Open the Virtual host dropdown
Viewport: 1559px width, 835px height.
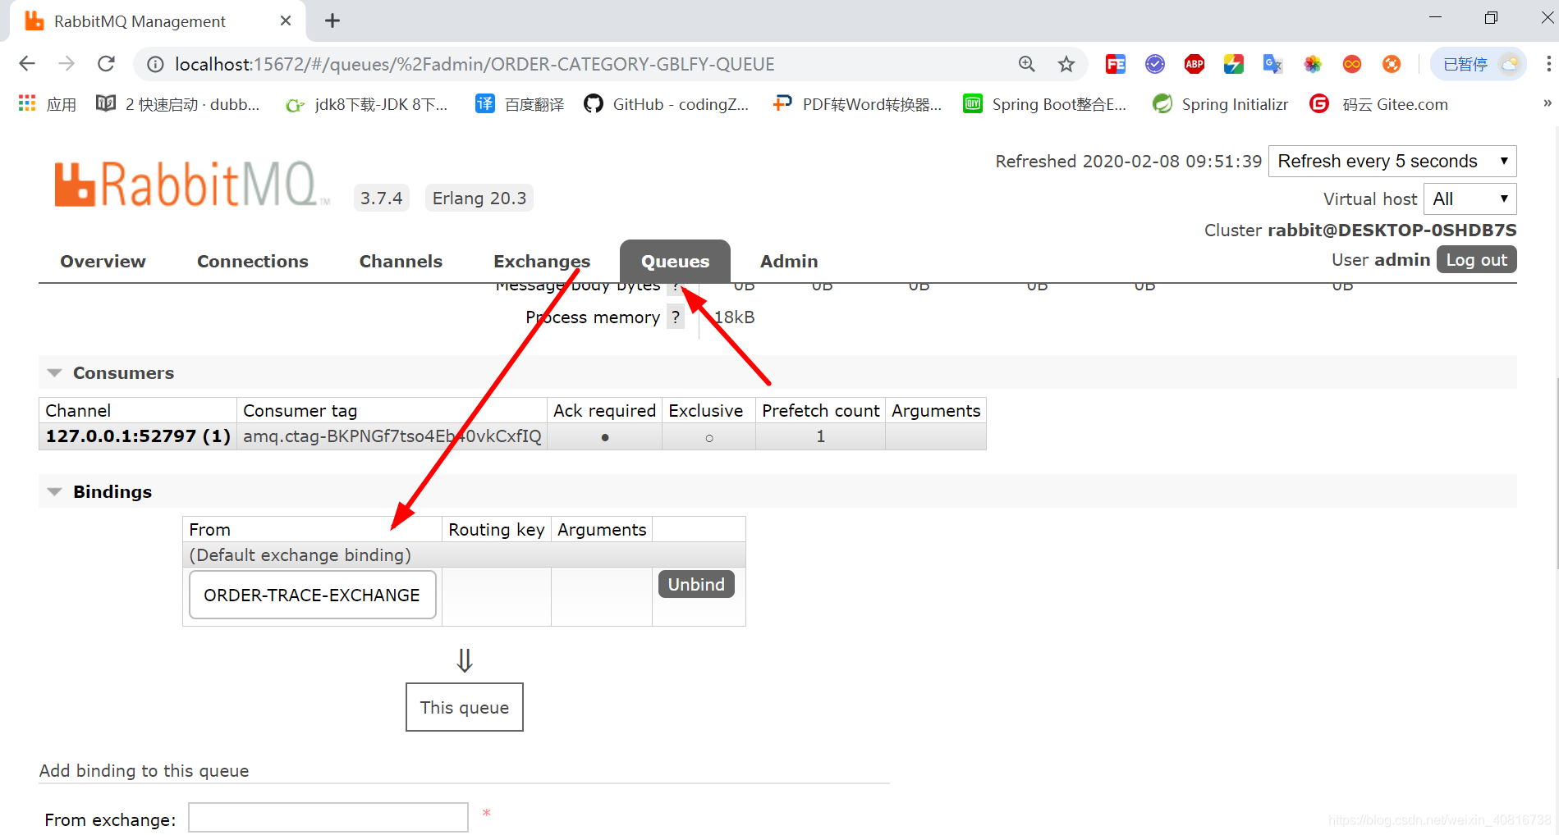pyautogui.click(x=1470, y=198)
